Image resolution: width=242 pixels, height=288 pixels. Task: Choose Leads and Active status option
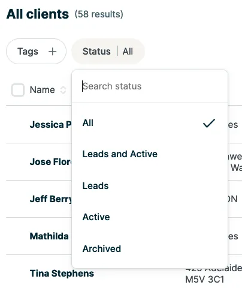click(150, 154)
